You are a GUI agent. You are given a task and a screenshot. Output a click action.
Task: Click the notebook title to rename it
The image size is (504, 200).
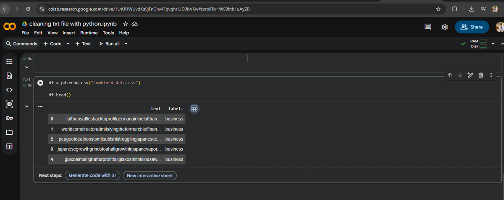tap(73, 23)
